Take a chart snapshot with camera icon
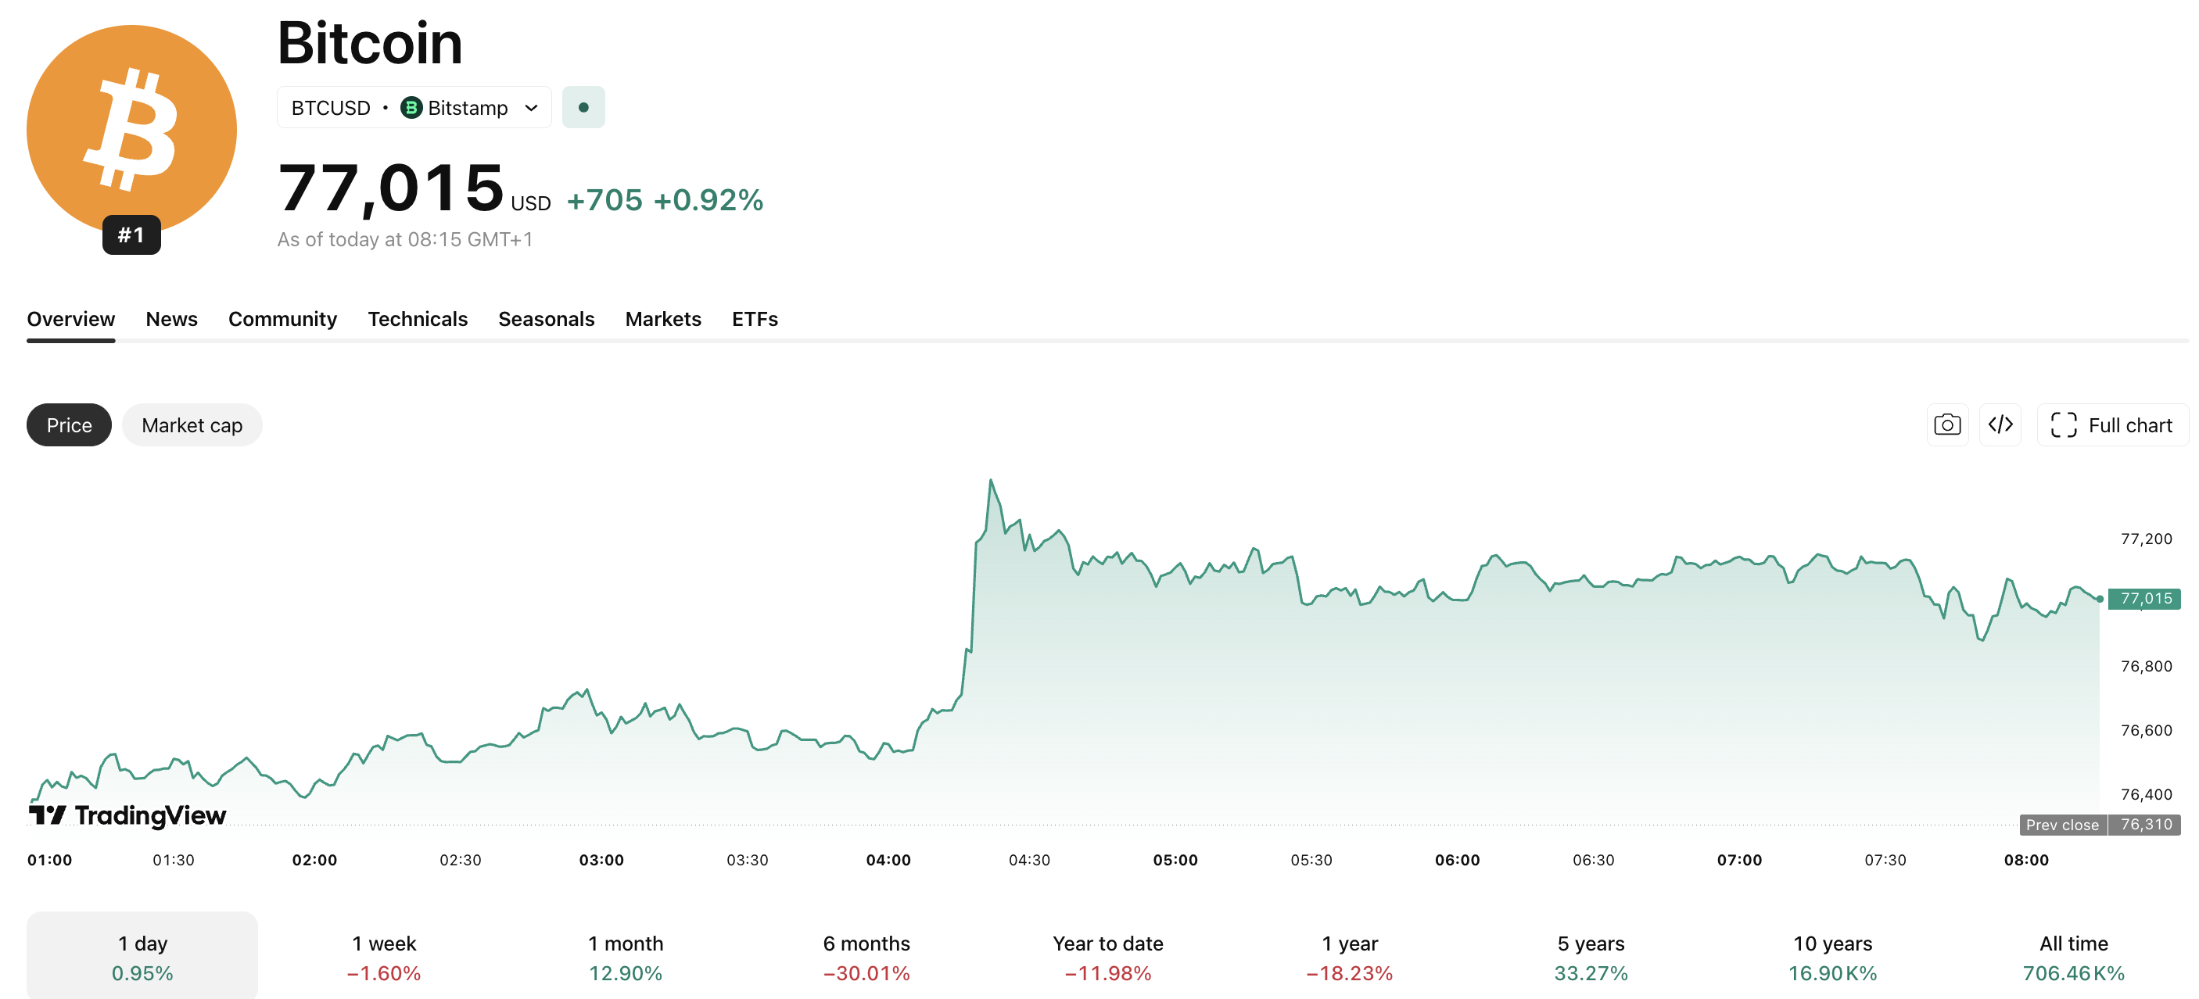The image size is (2199, 999). coord(1947,425)
